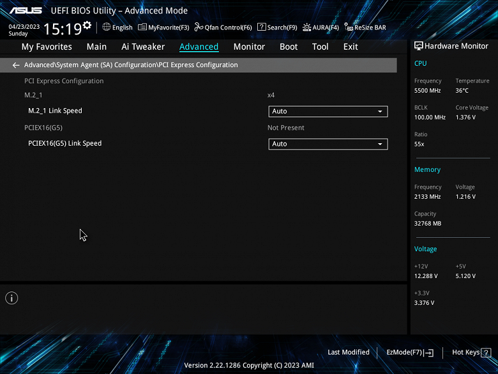This screenshot has height=374, width=498.
Task: Open Qfan Control(F6) fan icon
Action: click(x=199, y=27)
